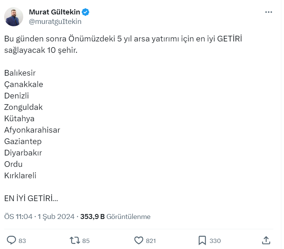Click the Murat Gültekin display name

pos(54,12)
